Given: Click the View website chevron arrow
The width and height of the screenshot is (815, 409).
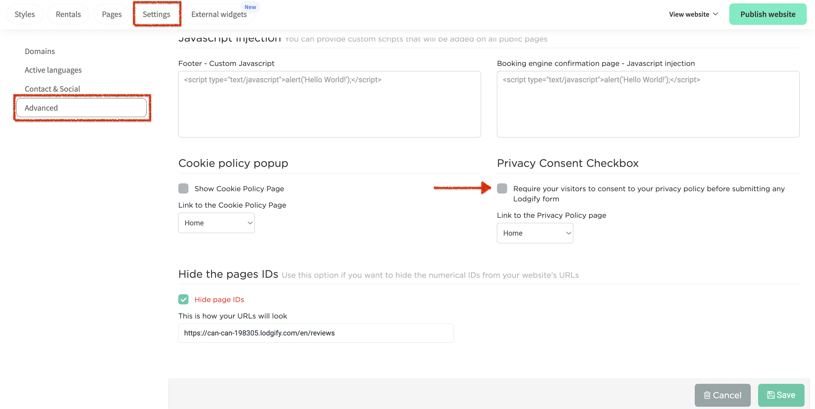Looking at the screenshot, I should click(x=716, y=14).
